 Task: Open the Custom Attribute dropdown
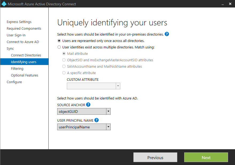[x=118, y=86]
